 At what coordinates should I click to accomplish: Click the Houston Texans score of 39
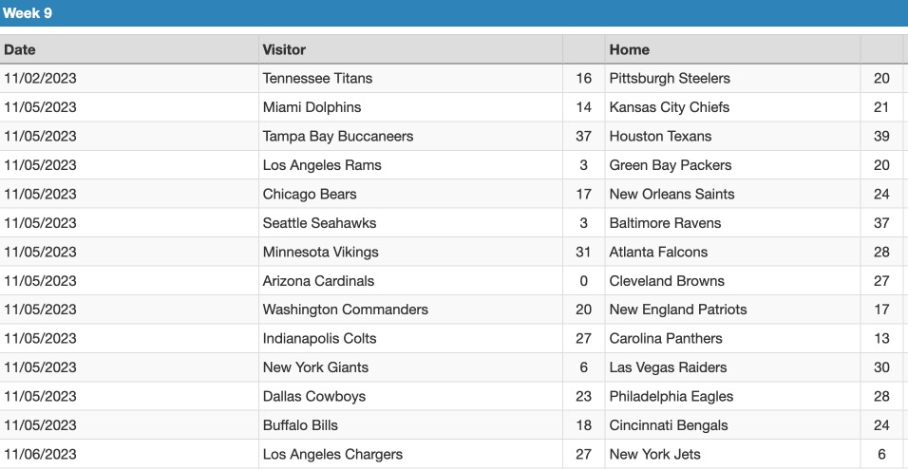point(881,136)
